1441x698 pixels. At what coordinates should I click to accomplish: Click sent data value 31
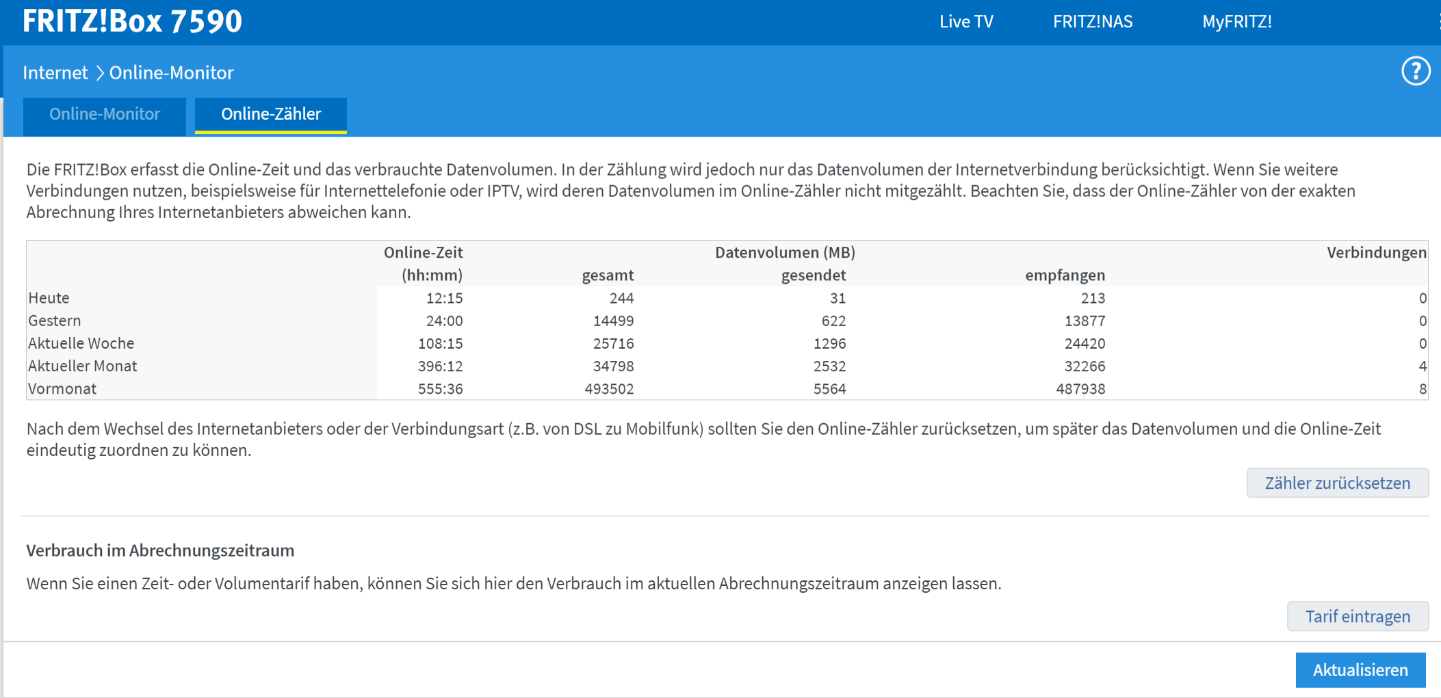(x=838, y=298)
